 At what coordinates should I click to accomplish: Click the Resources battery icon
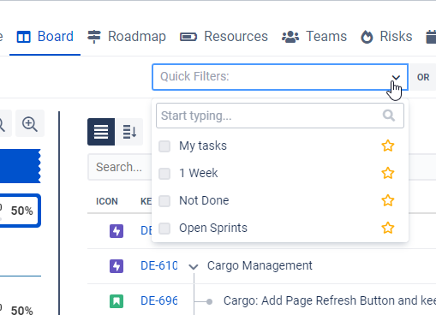click(x=188, y=37)
